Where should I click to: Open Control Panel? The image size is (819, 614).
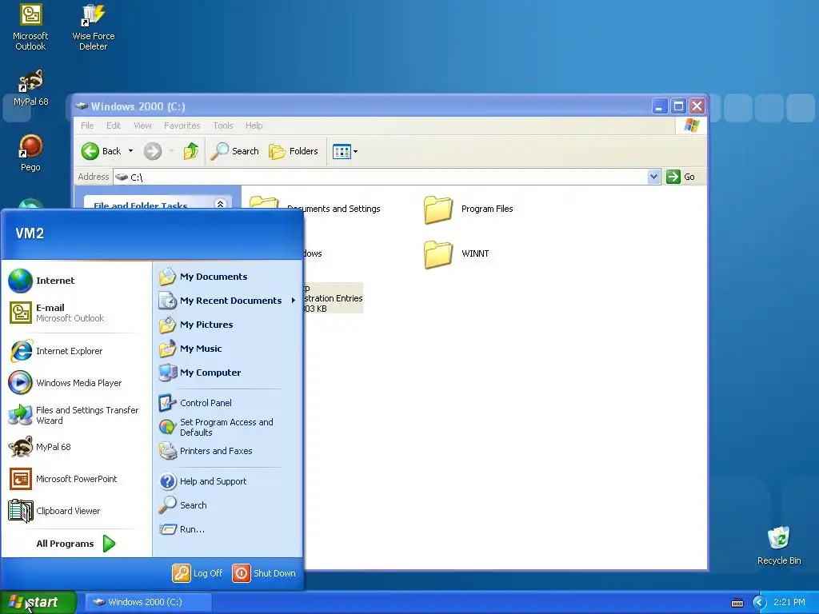click(228, 403)
